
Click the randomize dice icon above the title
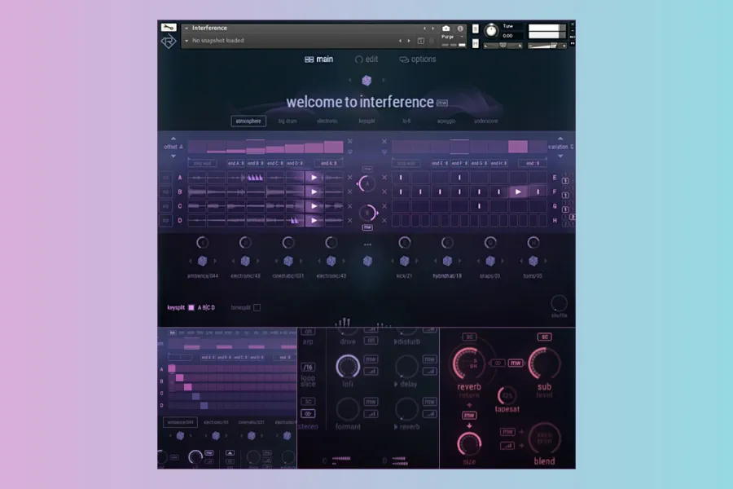pos(366,81)
